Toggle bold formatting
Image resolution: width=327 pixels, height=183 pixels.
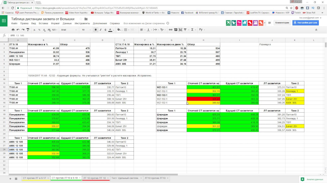[x=96, y=30]
